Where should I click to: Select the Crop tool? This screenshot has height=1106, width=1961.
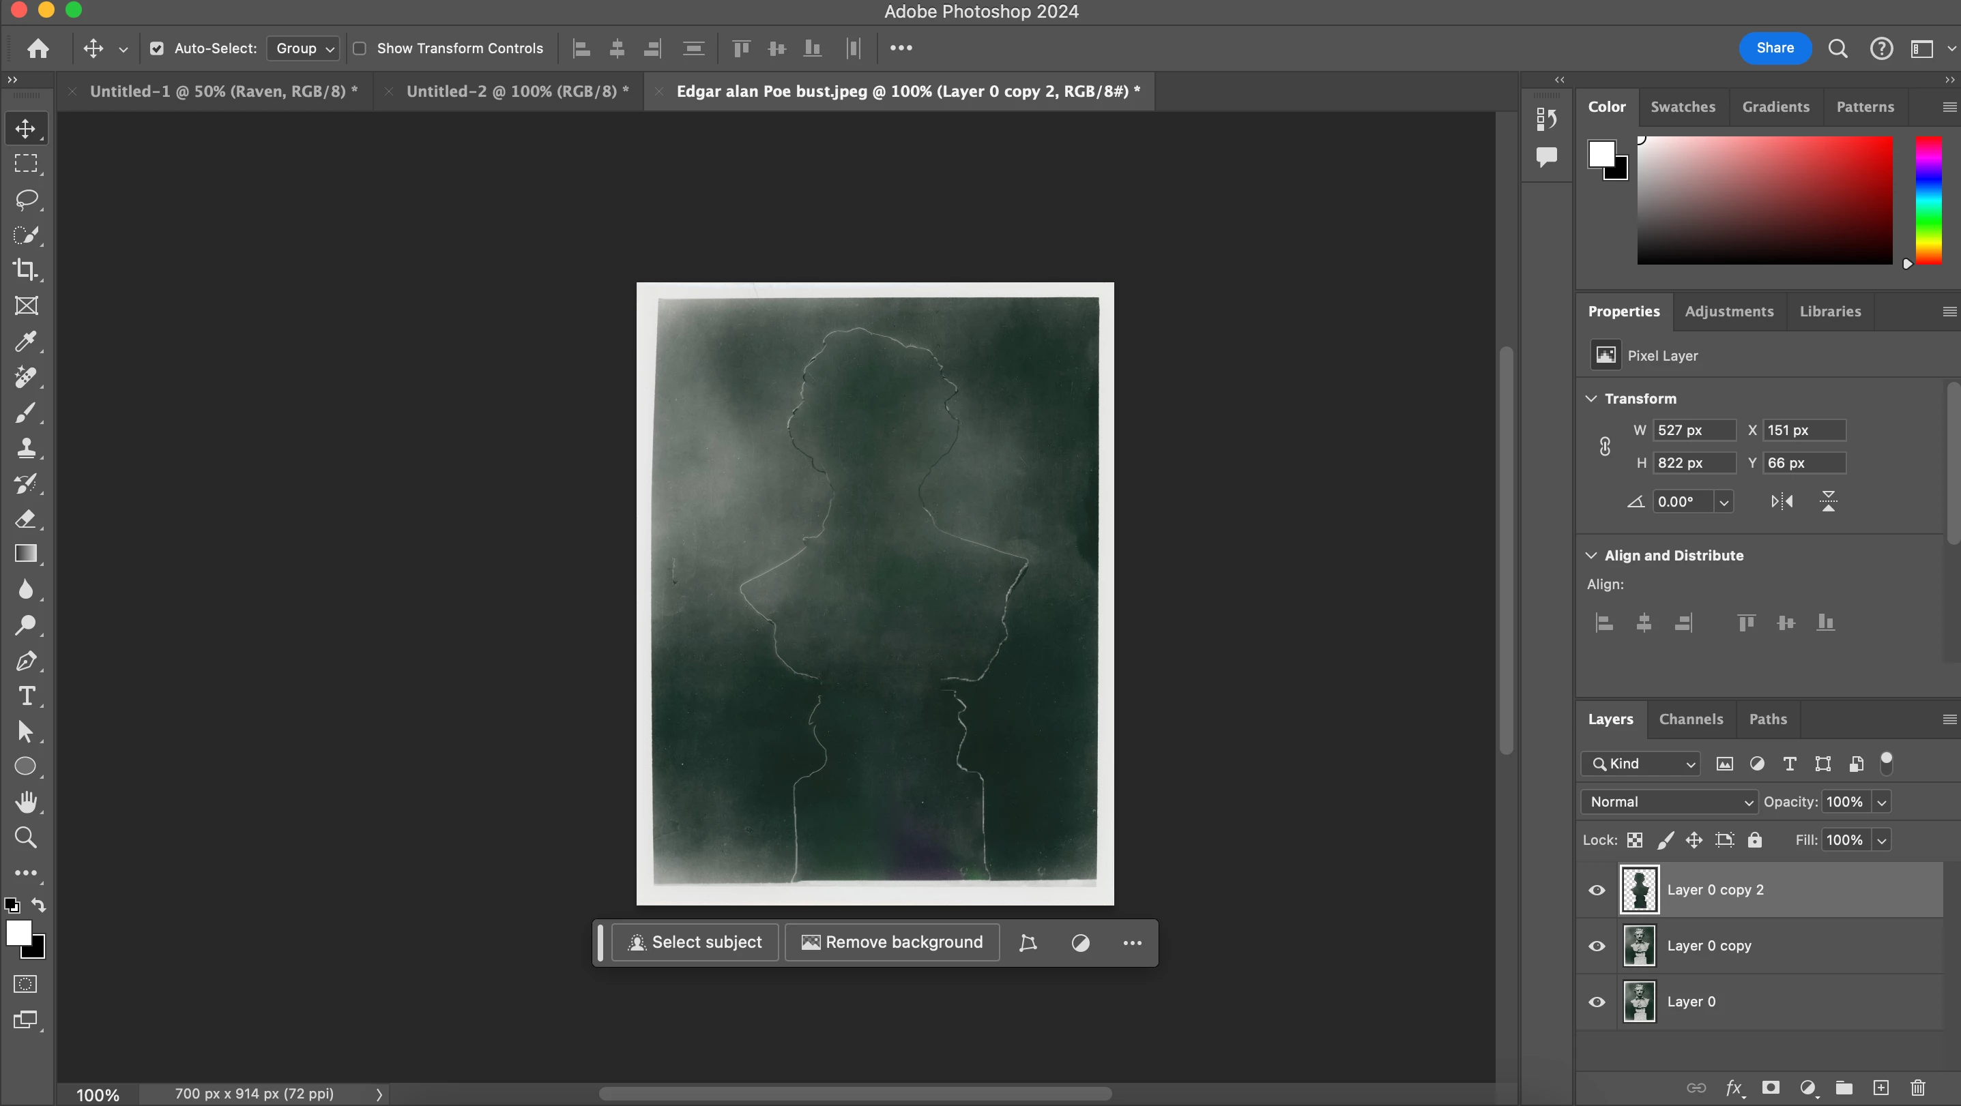coord(26,269)
